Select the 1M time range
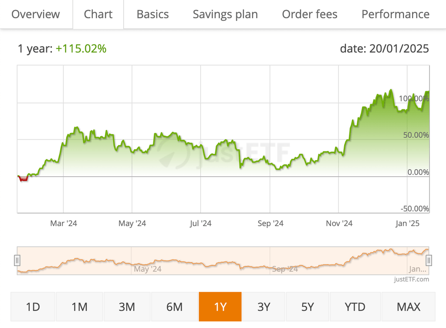The width and height of the screenshot is (446, 328). [x=80, y=307]
